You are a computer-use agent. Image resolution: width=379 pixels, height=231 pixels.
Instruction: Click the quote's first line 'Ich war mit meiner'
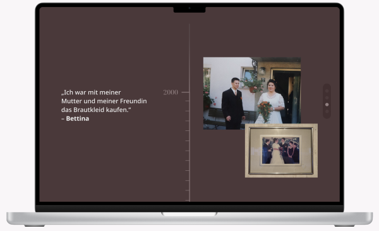pyautogui.click(x=91, y=92)
